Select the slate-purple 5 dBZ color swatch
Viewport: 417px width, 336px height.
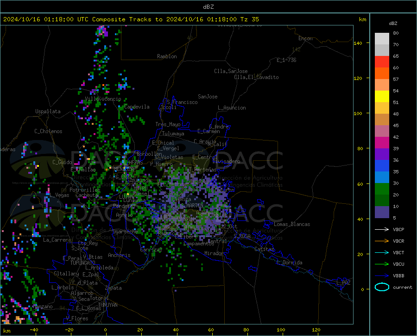point(382,212)
